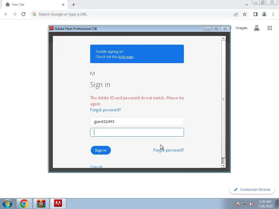
Task: Open Chrome side panel icon
Action: click(256, 14)
